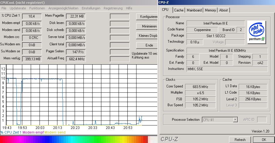Open the File menu in CPUCooL

point(4,8)
